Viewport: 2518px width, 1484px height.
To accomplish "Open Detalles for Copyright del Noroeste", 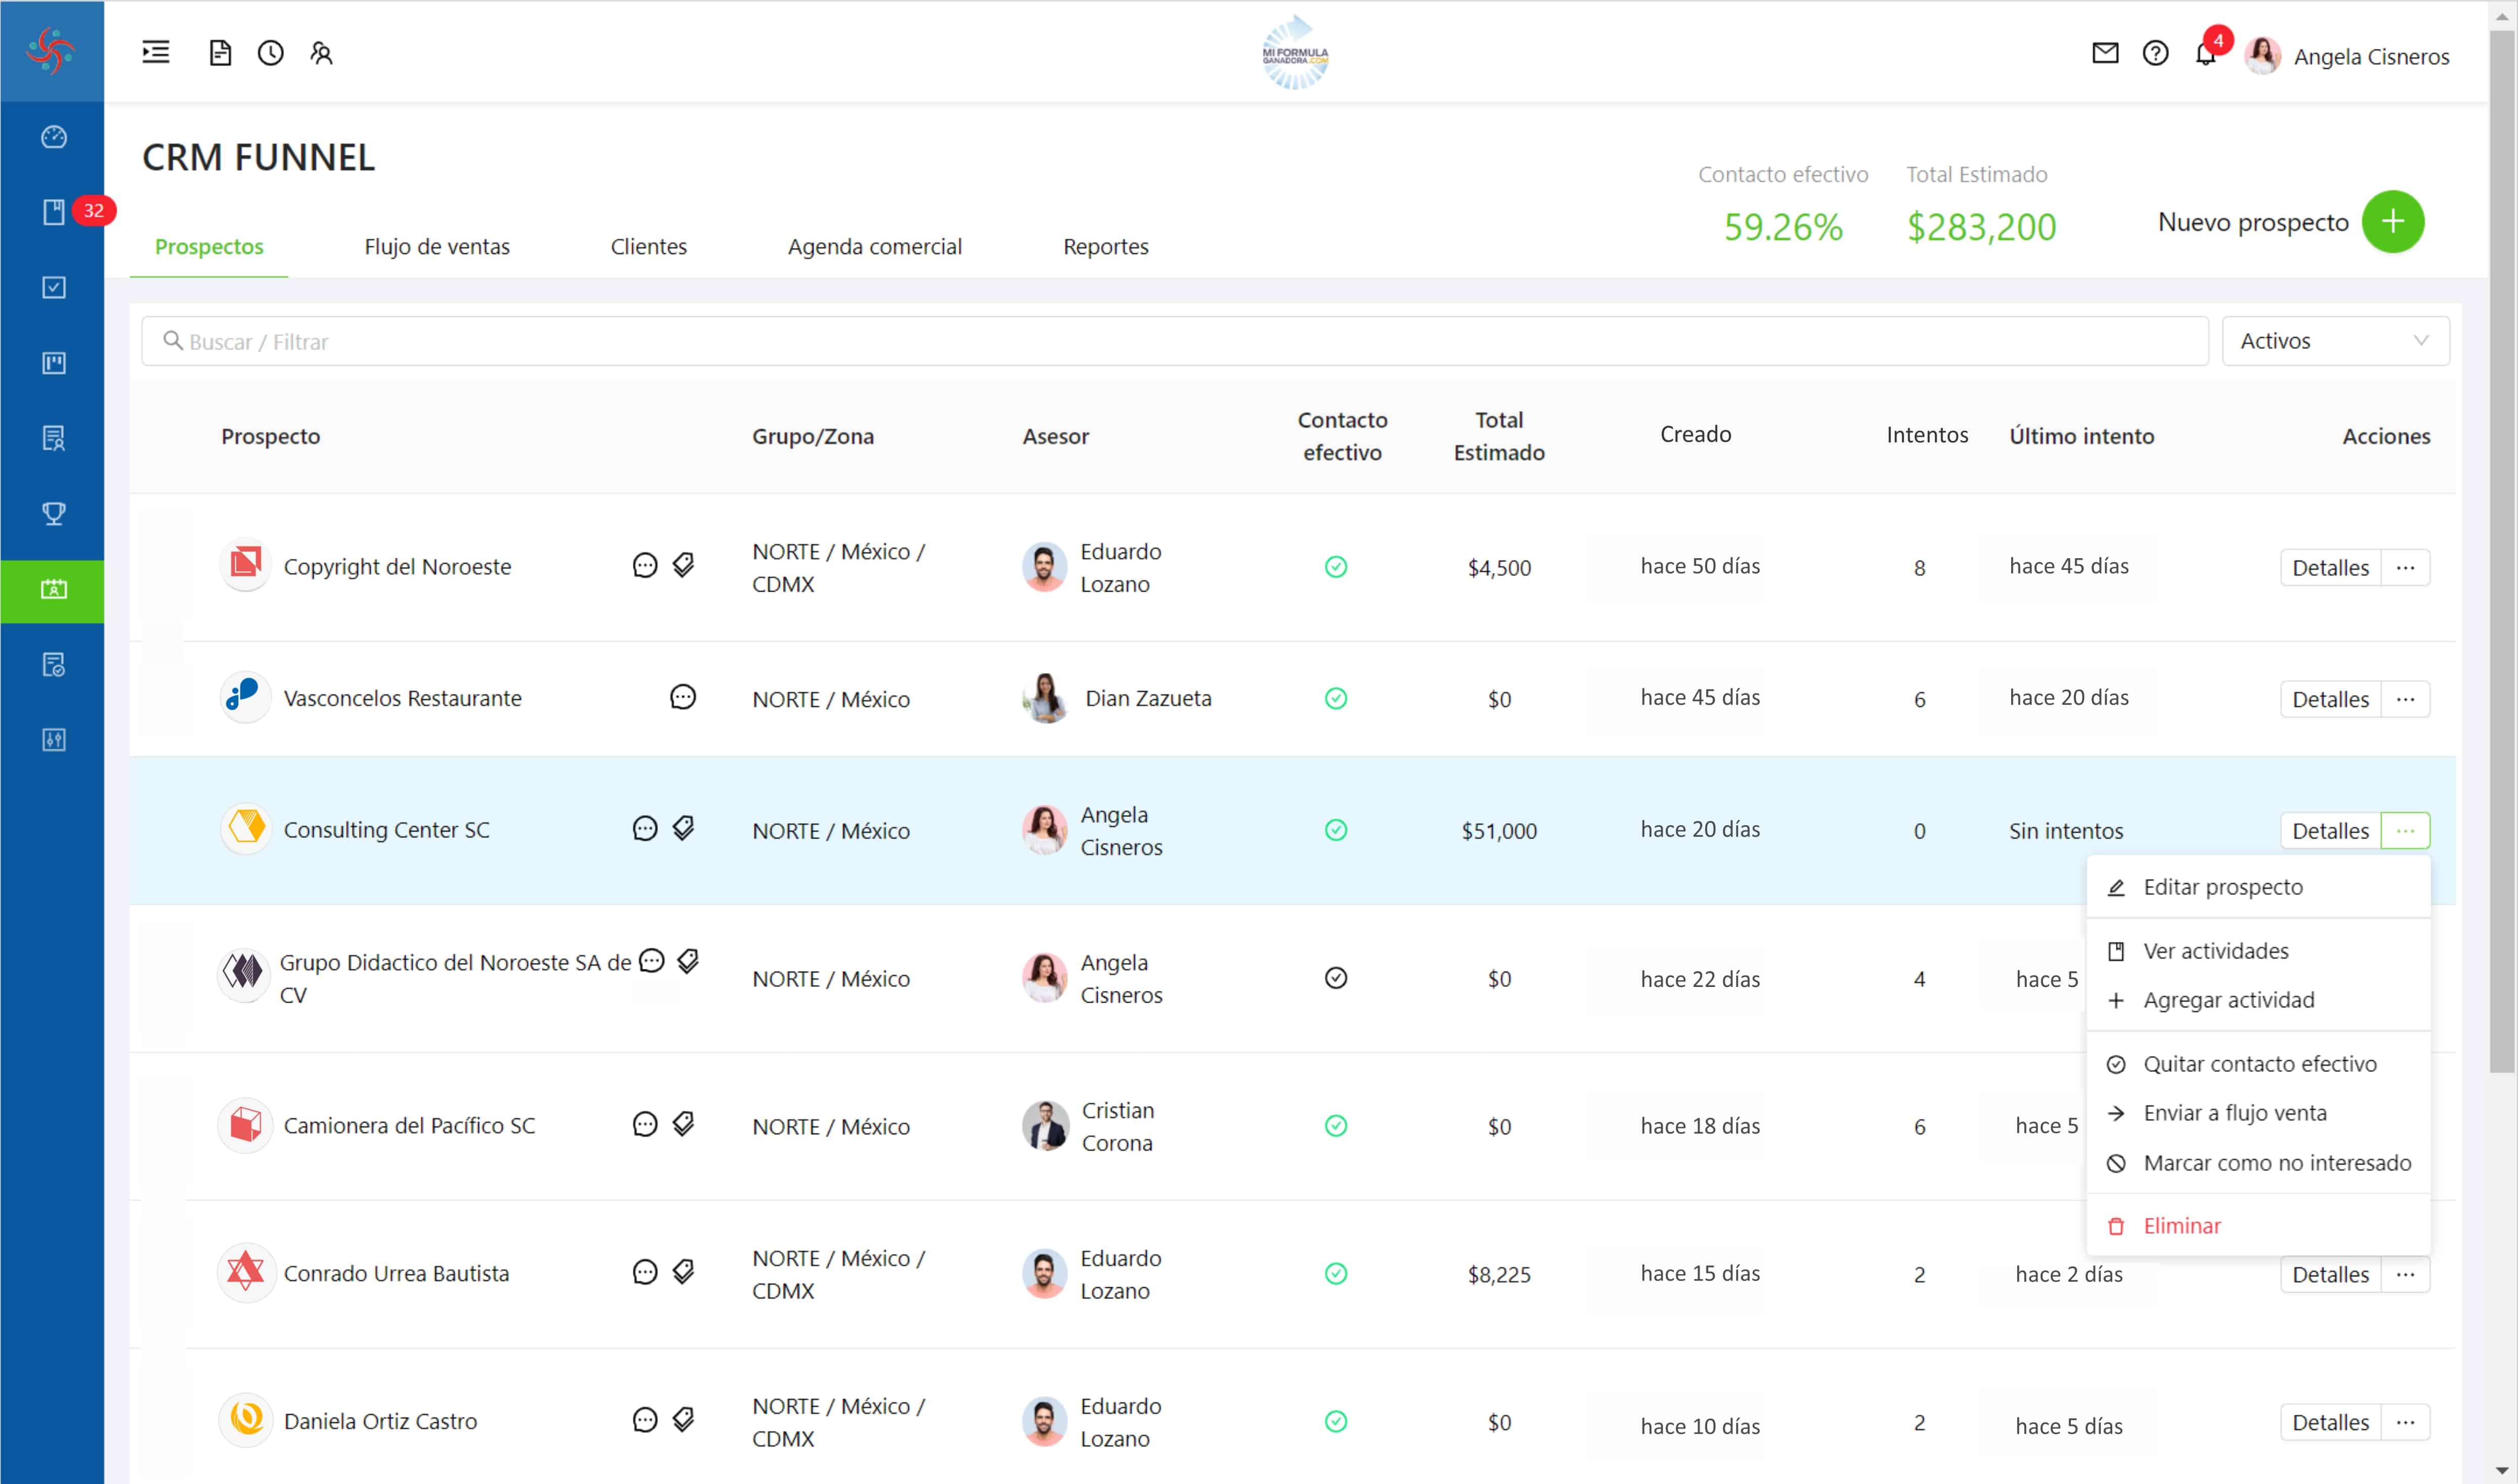I will [x=2330, y=568].
